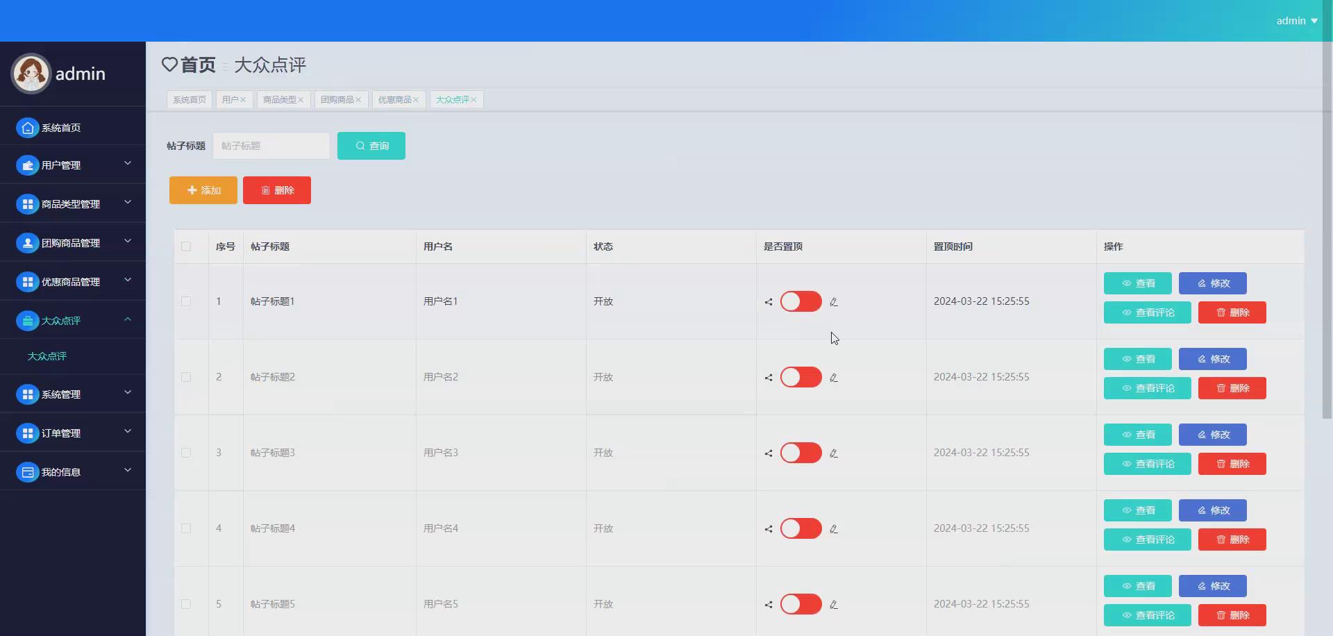The image size is (1333, 636).
Task: Click share icon in 帖子标题2 row
Action: [769, 378]
